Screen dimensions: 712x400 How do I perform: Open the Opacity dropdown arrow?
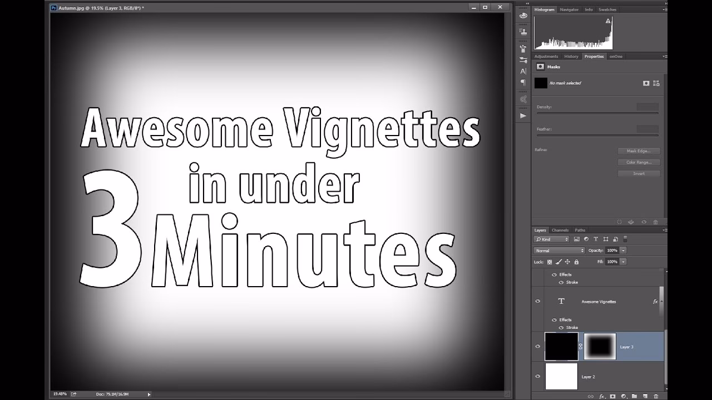pos(623,250)
